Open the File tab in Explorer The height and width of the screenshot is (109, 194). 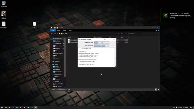tap(53, 30)
